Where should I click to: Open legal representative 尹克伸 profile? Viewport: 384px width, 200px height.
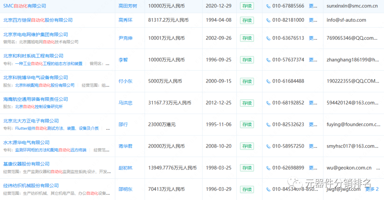click(x=126, y=38)
